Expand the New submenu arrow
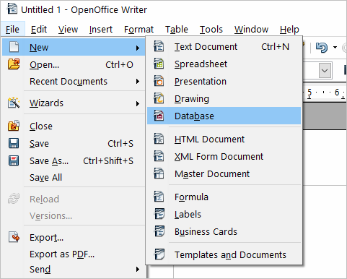347x279 pixels. tap(138, 48)
